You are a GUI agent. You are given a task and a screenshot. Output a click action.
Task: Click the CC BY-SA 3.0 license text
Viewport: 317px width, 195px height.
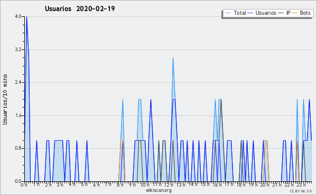[x=301, y=191]
